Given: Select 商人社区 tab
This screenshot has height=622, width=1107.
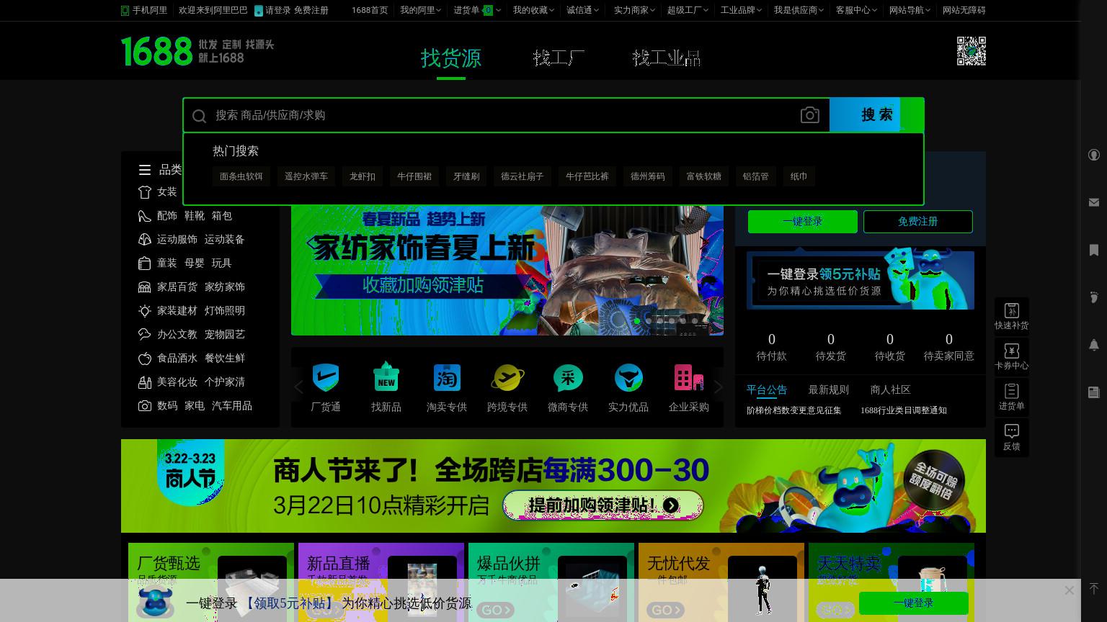Looking at the screenshot, I should 891,389.
